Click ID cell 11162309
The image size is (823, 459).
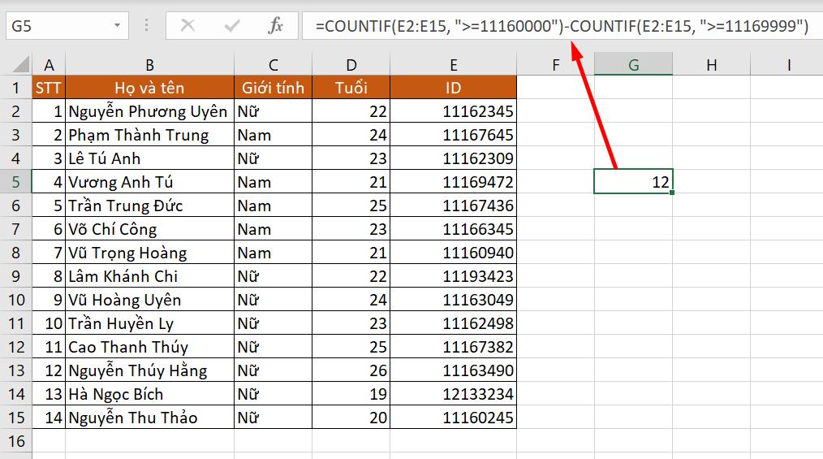pyautogui.click(x=454, y=158)
